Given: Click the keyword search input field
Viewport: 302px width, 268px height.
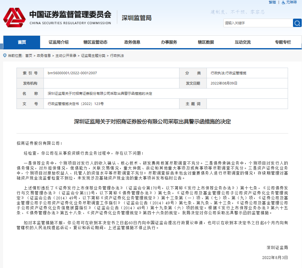Looking at the screenshot, I should pyautogui.click(x=258, y=23).
